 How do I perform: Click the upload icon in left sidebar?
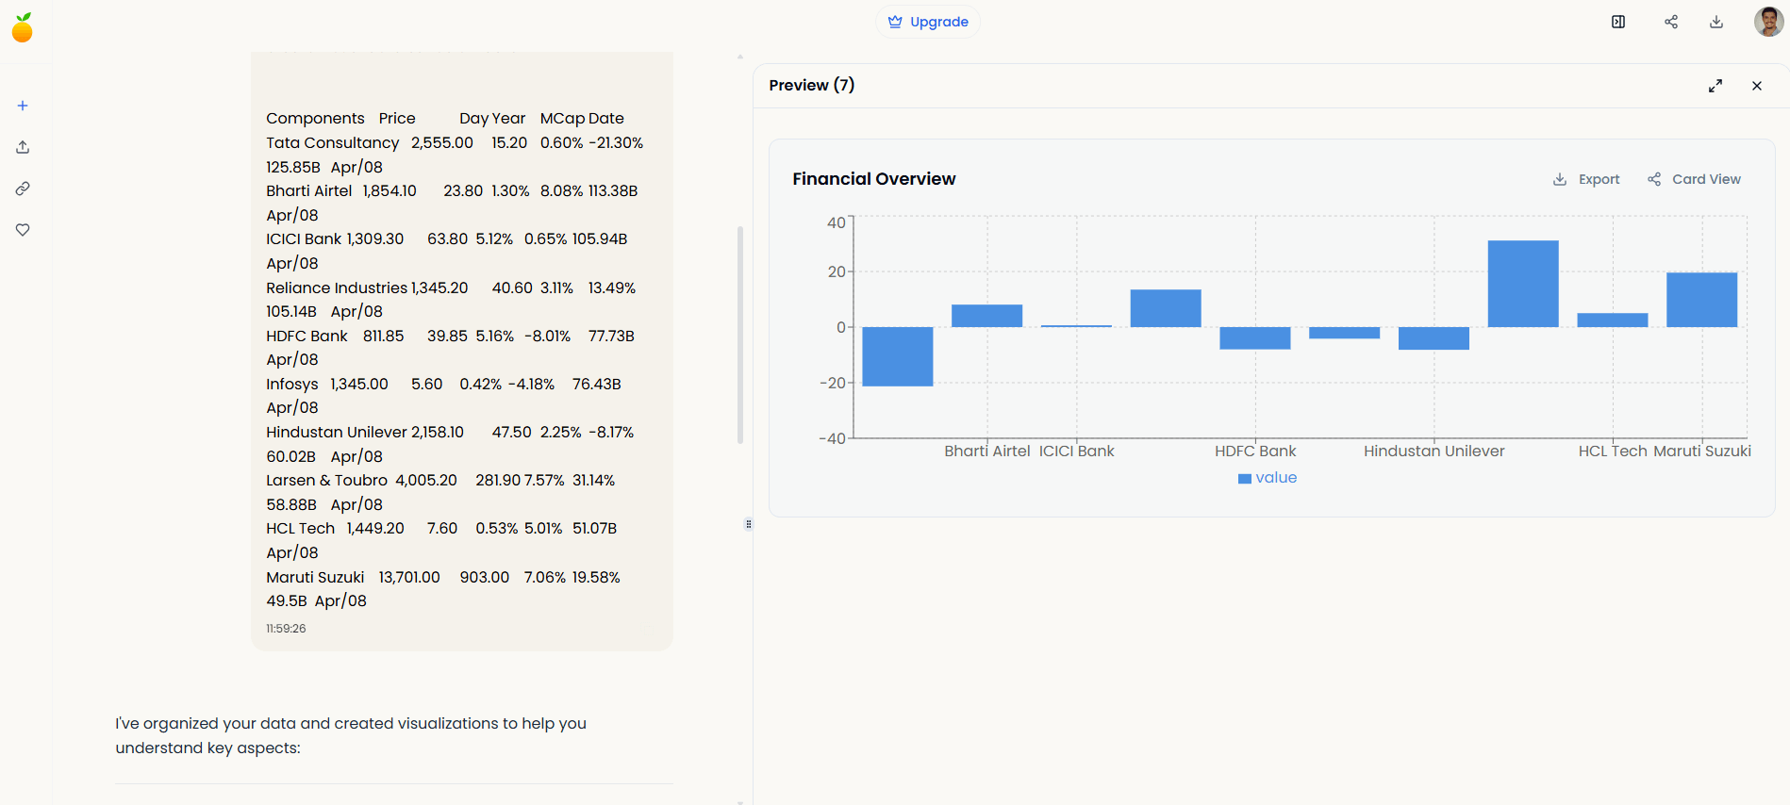pos(23,147)
